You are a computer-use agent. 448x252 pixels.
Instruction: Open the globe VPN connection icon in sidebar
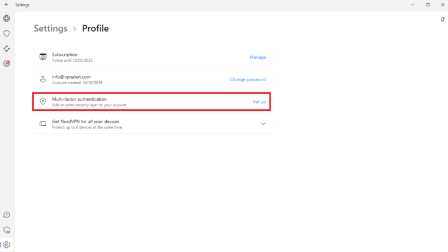[6, 19]
